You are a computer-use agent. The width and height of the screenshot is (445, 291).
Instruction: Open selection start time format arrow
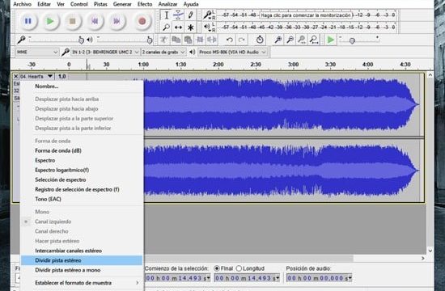[x=209, y=278]
